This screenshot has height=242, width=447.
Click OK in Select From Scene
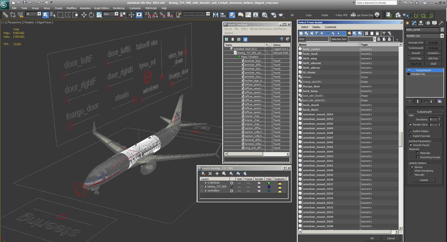pyautogui.click(x=372, y=238)
